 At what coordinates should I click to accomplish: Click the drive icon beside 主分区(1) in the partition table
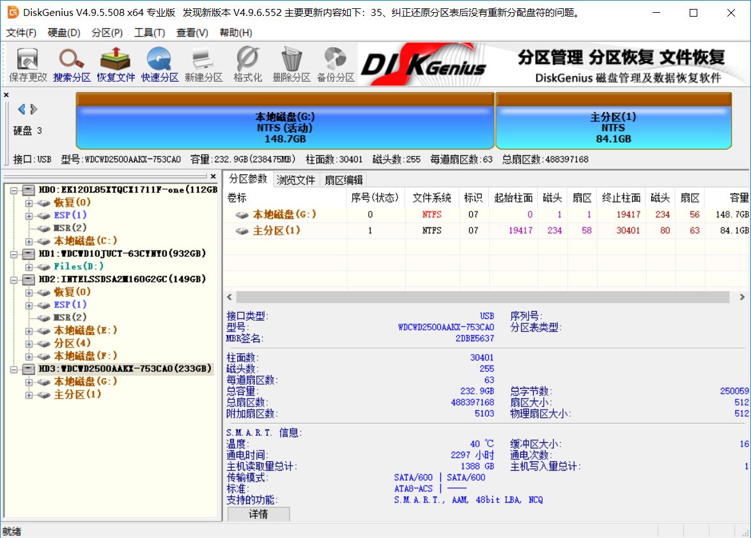tap(242, 231)
